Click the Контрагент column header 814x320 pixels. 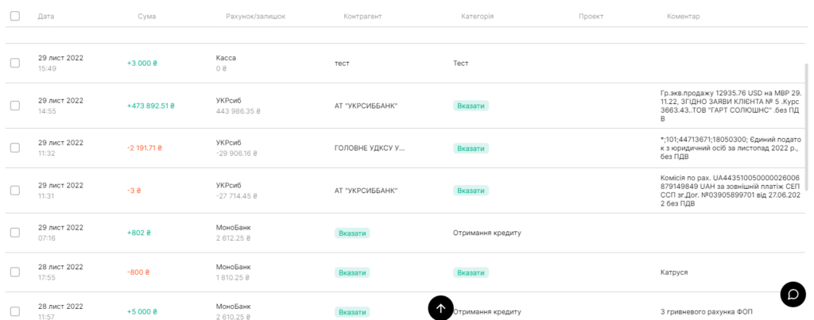(x=362, y=17)
